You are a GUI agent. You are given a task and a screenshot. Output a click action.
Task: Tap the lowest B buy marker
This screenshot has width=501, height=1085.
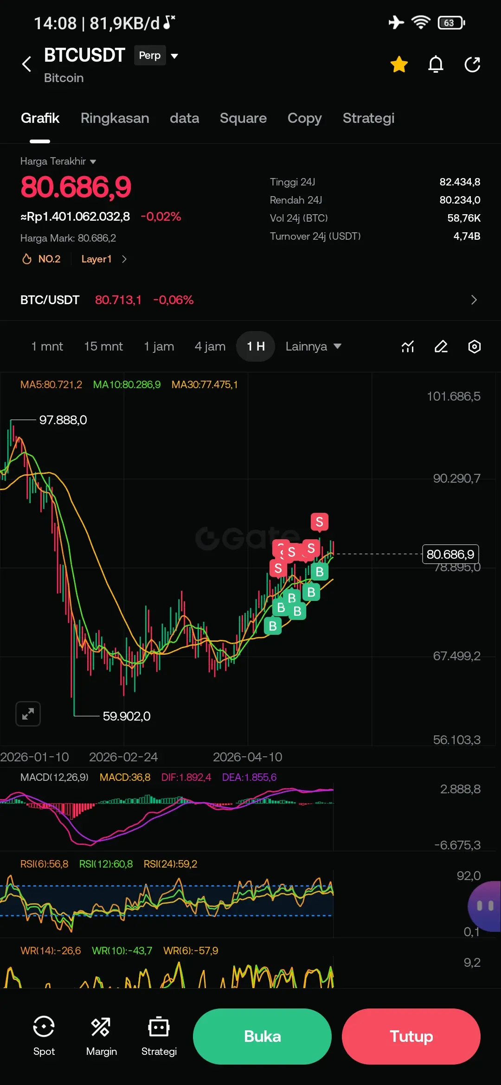[273, 626]
